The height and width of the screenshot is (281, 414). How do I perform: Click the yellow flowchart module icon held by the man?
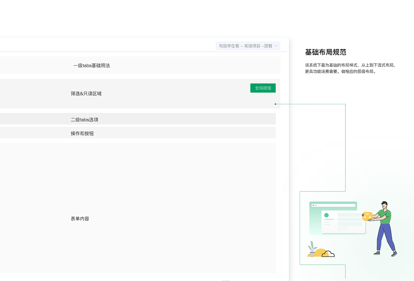pyautogui.click(x=367, y=217)
